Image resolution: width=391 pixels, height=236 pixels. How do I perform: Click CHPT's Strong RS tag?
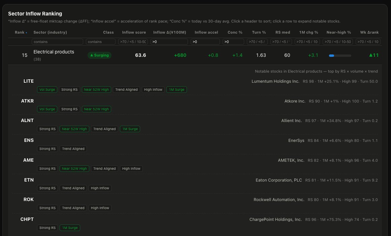47,228
